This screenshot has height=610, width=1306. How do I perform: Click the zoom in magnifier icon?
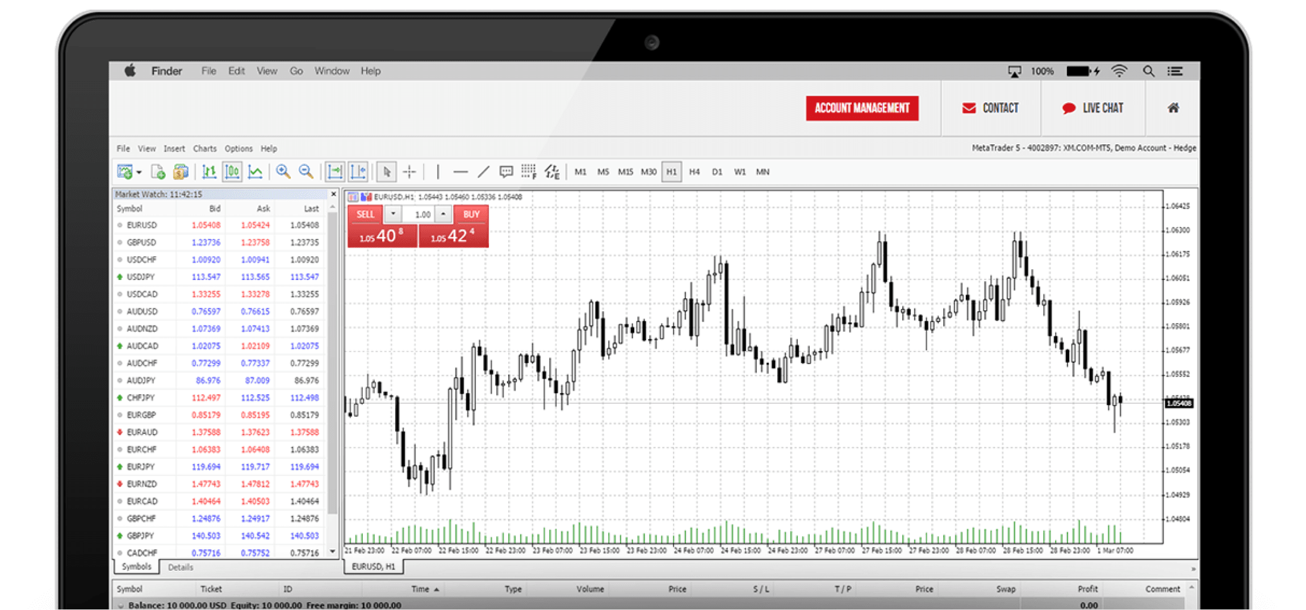pos(283,172)
